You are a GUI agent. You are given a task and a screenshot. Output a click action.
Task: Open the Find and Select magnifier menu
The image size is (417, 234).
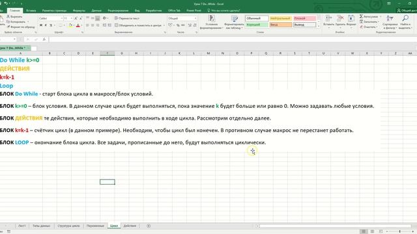405,21
